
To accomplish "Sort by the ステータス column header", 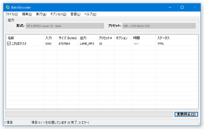I will click(176, 38).
